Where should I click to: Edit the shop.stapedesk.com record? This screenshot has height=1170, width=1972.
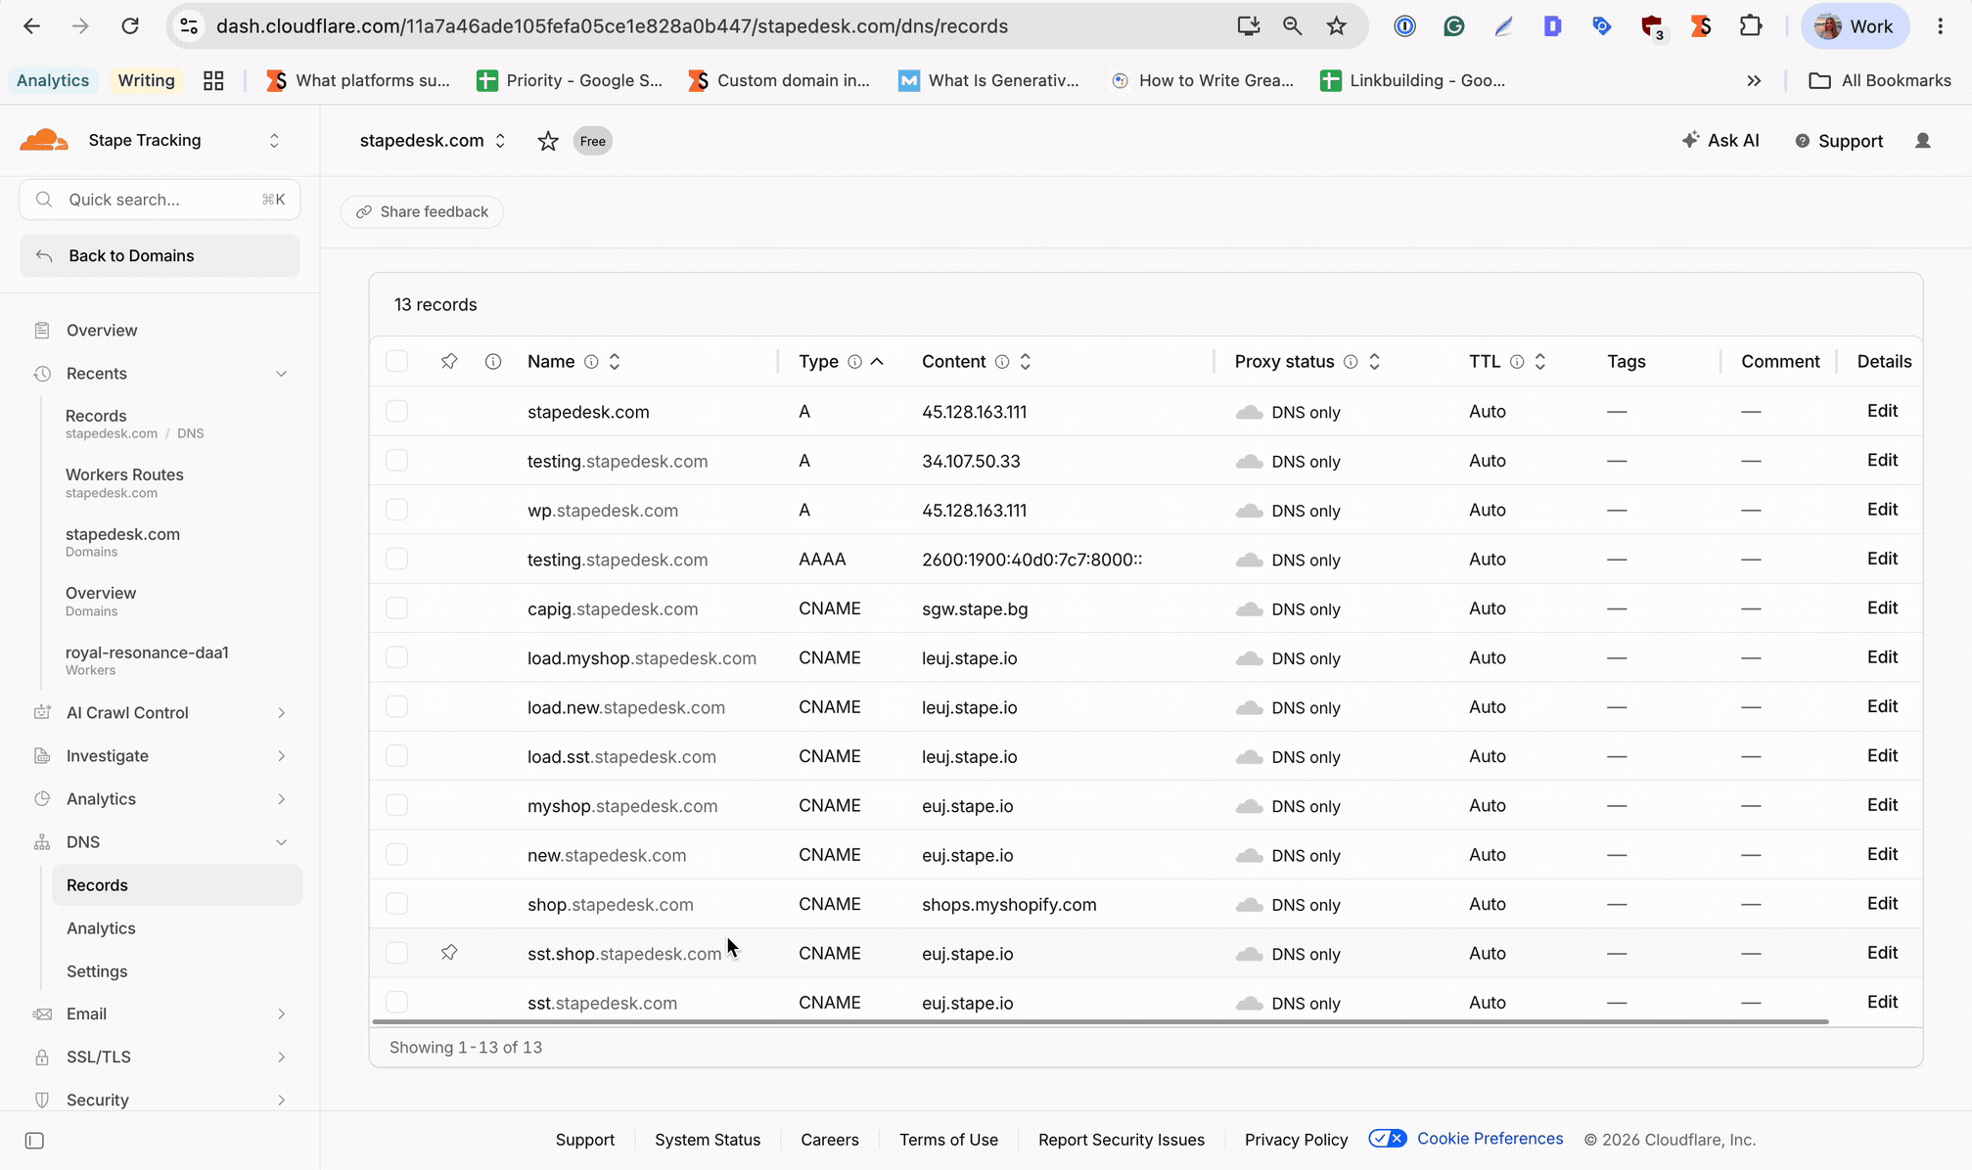(1882, 904)
